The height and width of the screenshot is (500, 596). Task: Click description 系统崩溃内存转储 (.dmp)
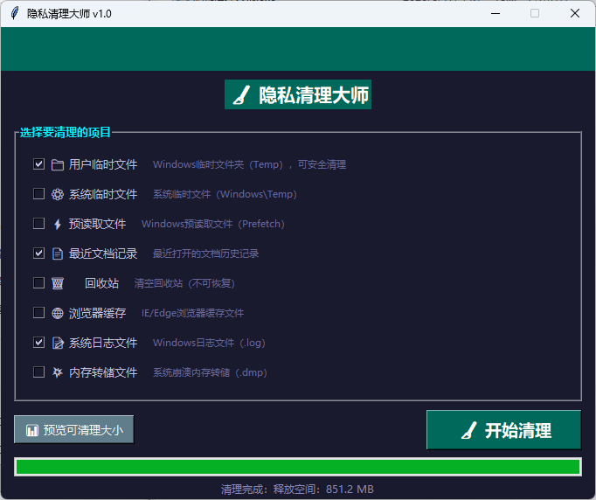tap(211, 372)
